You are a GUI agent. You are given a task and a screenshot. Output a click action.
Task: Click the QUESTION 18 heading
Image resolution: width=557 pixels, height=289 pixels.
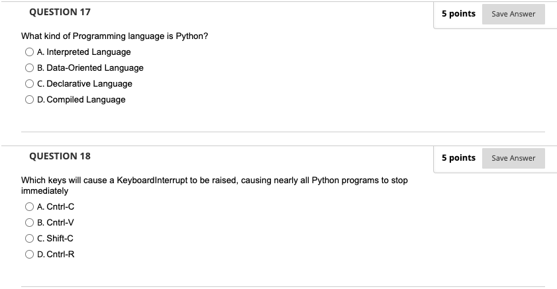click(60, 156)
